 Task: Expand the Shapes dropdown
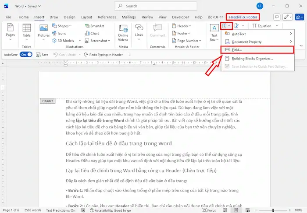click(63, 26)
